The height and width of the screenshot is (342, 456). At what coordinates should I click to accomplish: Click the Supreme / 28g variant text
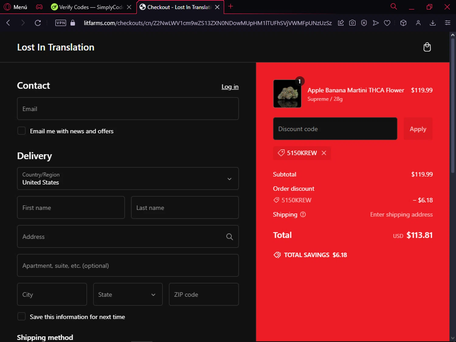coord(325,99)
